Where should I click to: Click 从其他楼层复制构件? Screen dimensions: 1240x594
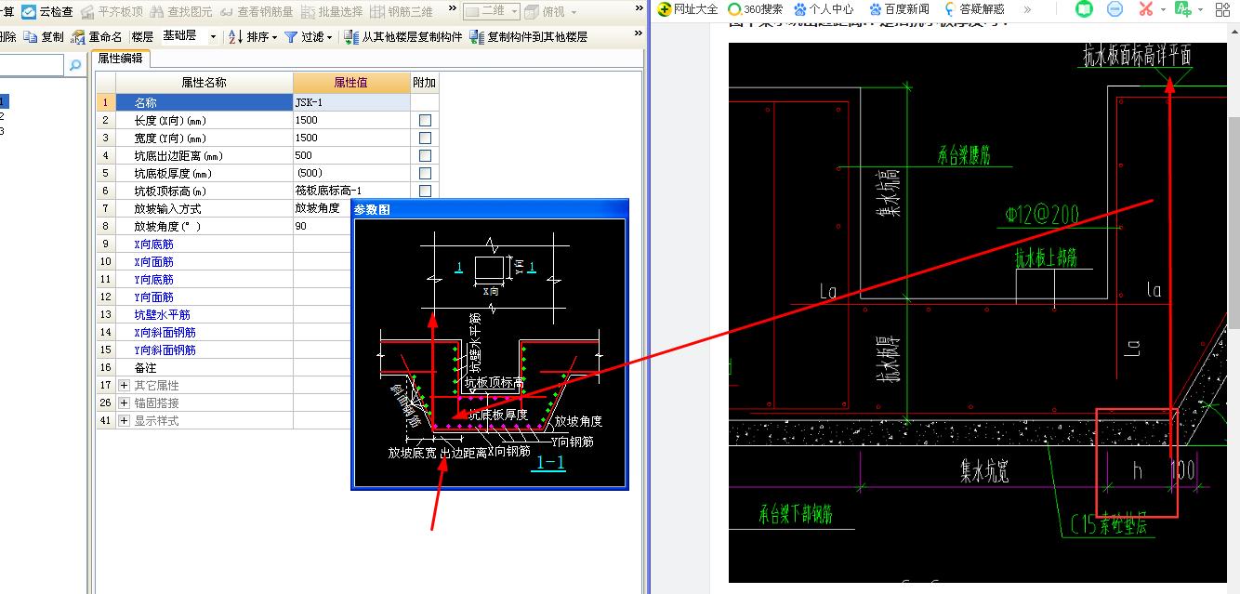point(402,37)
